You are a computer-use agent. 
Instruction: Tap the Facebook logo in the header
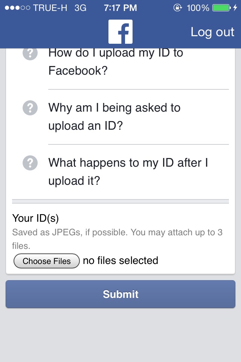(120, 32)
